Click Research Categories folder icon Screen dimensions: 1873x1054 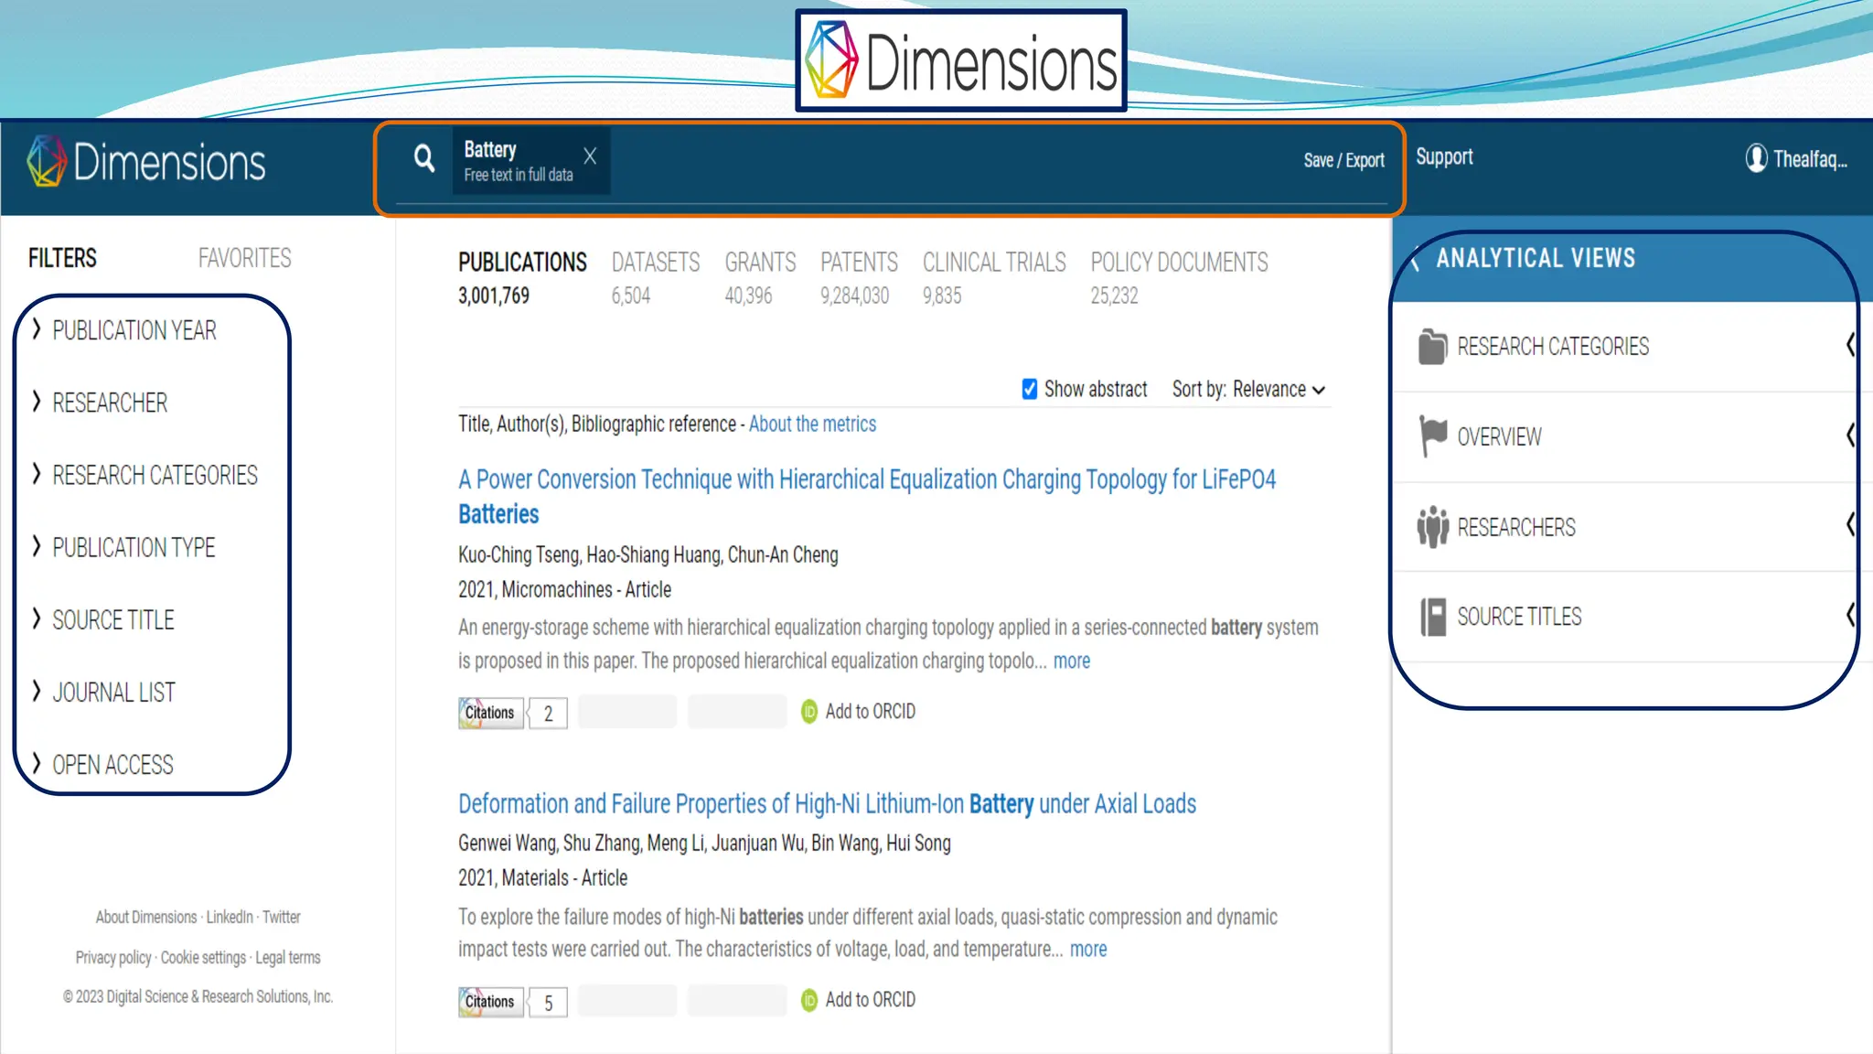(x=1432, y=347)
